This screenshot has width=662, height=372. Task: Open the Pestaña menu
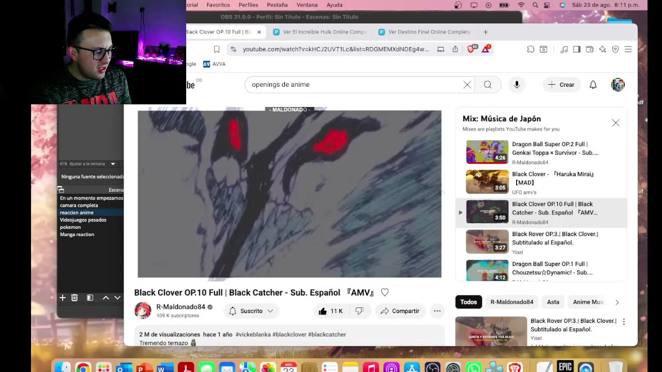pyautogui.click(x=277, y=5)
